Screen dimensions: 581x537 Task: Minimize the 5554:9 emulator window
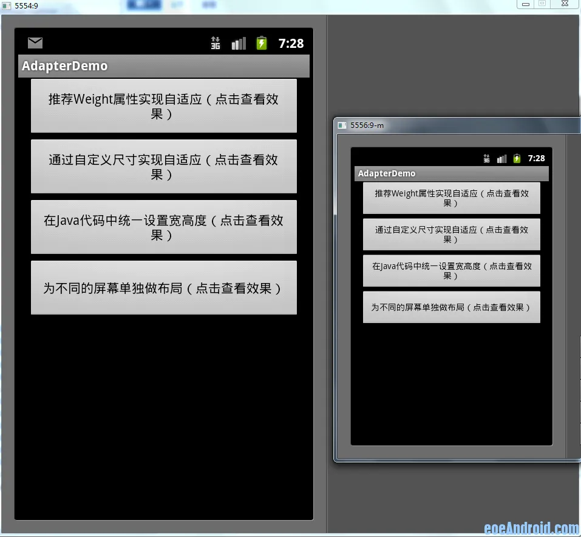point(525,4)
